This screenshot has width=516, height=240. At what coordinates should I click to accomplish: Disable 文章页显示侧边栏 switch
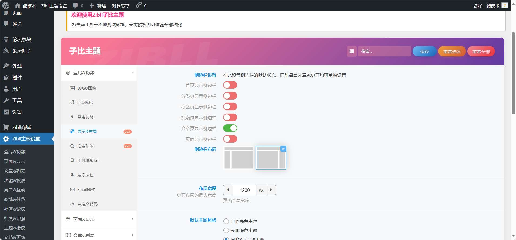pyautogui.click(x=230, y=128)
